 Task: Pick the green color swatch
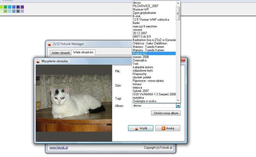6,7
